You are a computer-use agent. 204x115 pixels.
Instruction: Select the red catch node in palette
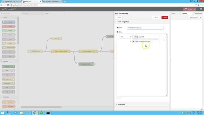pos(9,26)
